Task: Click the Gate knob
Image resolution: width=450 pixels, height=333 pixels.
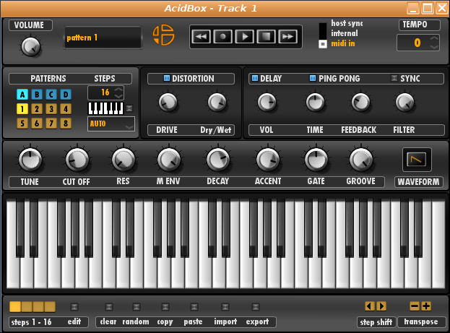Action: tap(316, 160)
